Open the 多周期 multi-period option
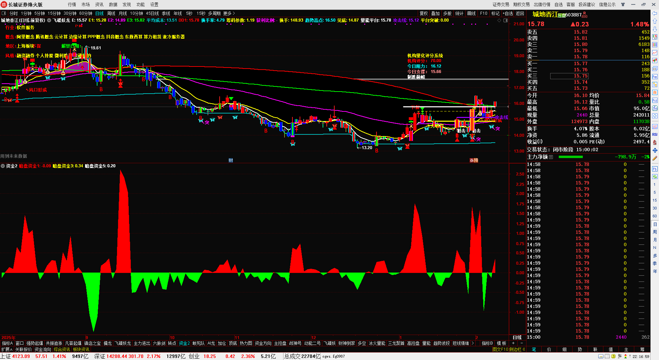The width and height of the screenshot is (659, 360). tap(214, 13)
